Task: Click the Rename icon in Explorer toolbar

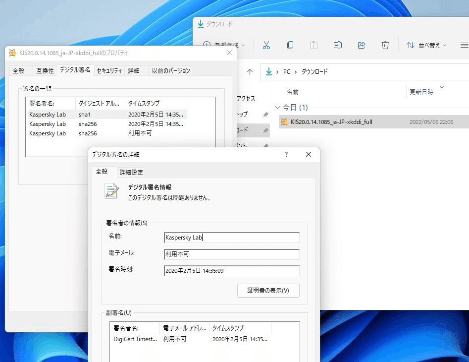Action: [x=338, y=45]
